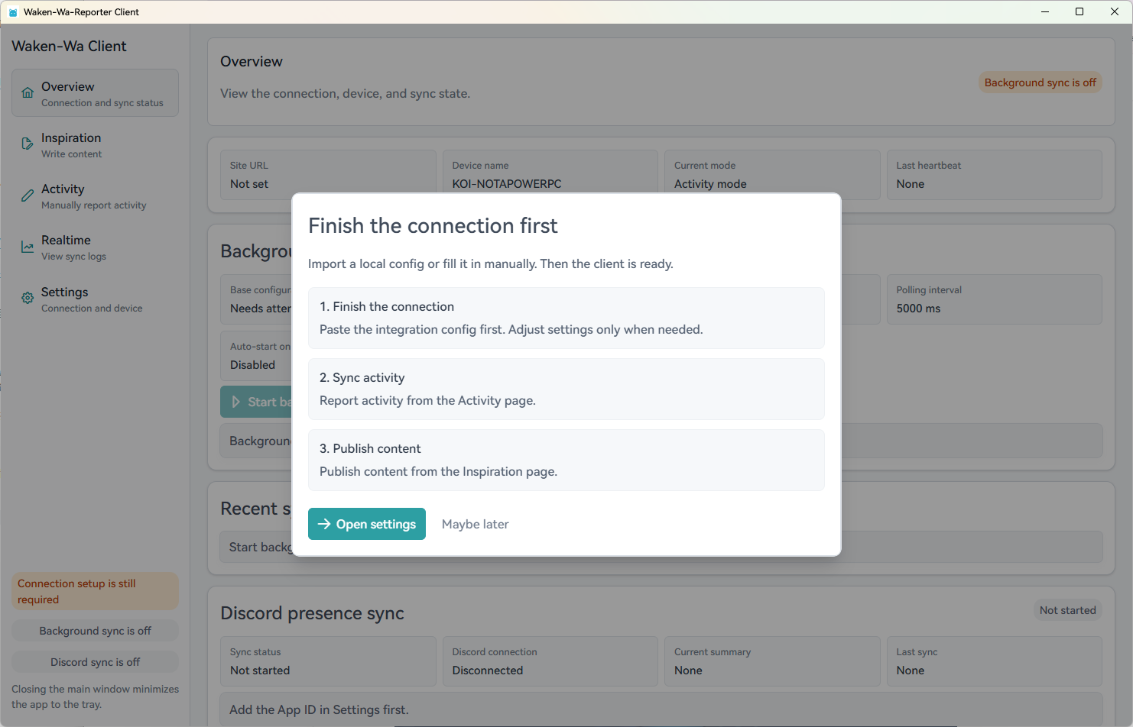Maximize the Waken-Wa-Reporter Client window
The width and height of the screenshot is (1133, 727).
pyautogui.click(x=1079, y=11)
